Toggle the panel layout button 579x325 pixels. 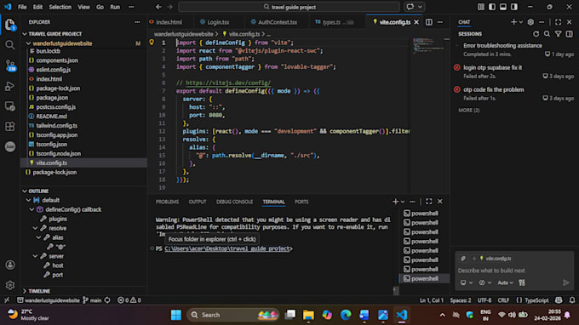(503, 7)
